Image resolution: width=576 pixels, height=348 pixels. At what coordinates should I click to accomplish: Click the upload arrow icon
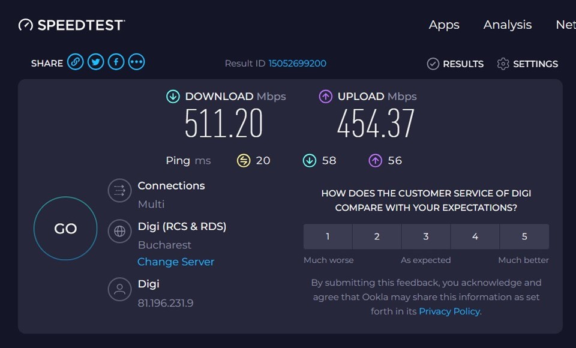tap(326, 97)
